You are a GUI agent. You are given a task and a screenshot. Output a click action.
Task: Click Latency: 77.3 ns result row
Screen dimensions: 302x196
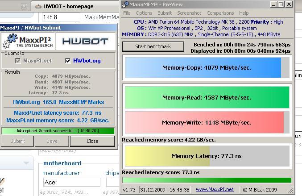tap(49, 93)
